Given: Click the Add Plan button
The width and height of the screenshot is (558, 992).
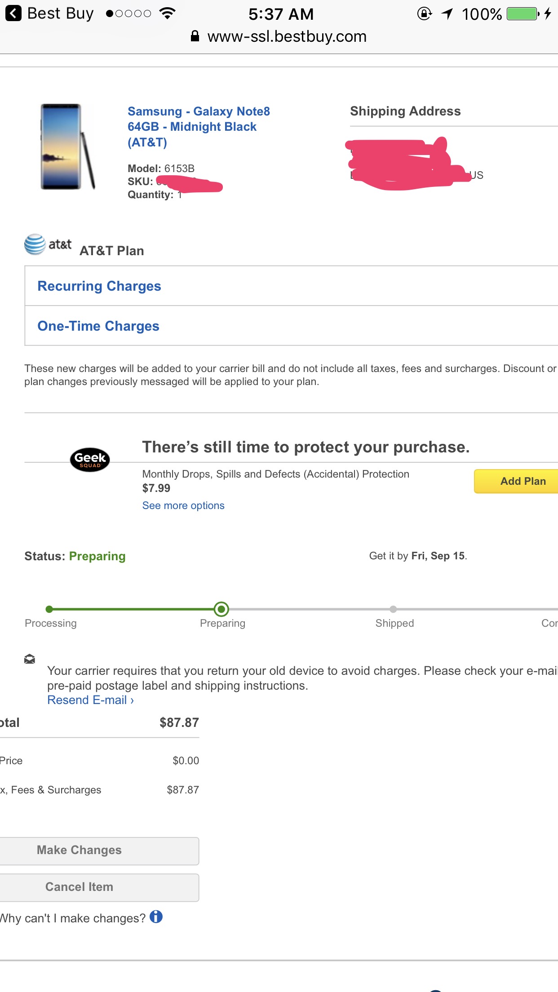Looking at the screenshot, I should (516, 481).
